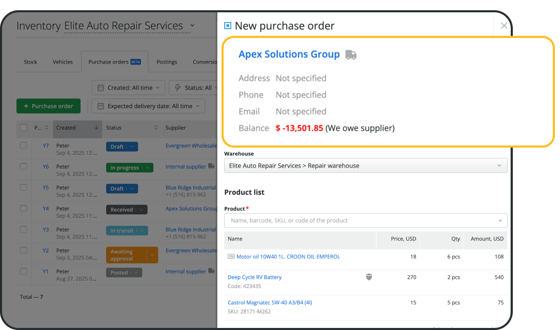Click the blue square icon beside New purchase order

coord(228,26)
